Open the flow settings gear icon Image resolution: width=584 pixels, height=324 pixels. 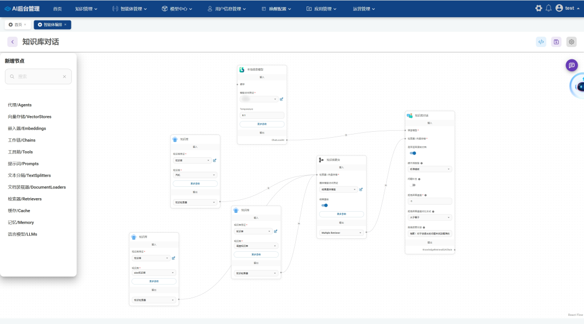pyautogui.click(x=571, y=42)
